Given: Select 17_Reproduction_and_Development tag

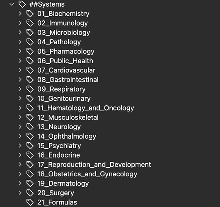Looking at the screenshot, I should pyautogui.click(x=94, y=164).
